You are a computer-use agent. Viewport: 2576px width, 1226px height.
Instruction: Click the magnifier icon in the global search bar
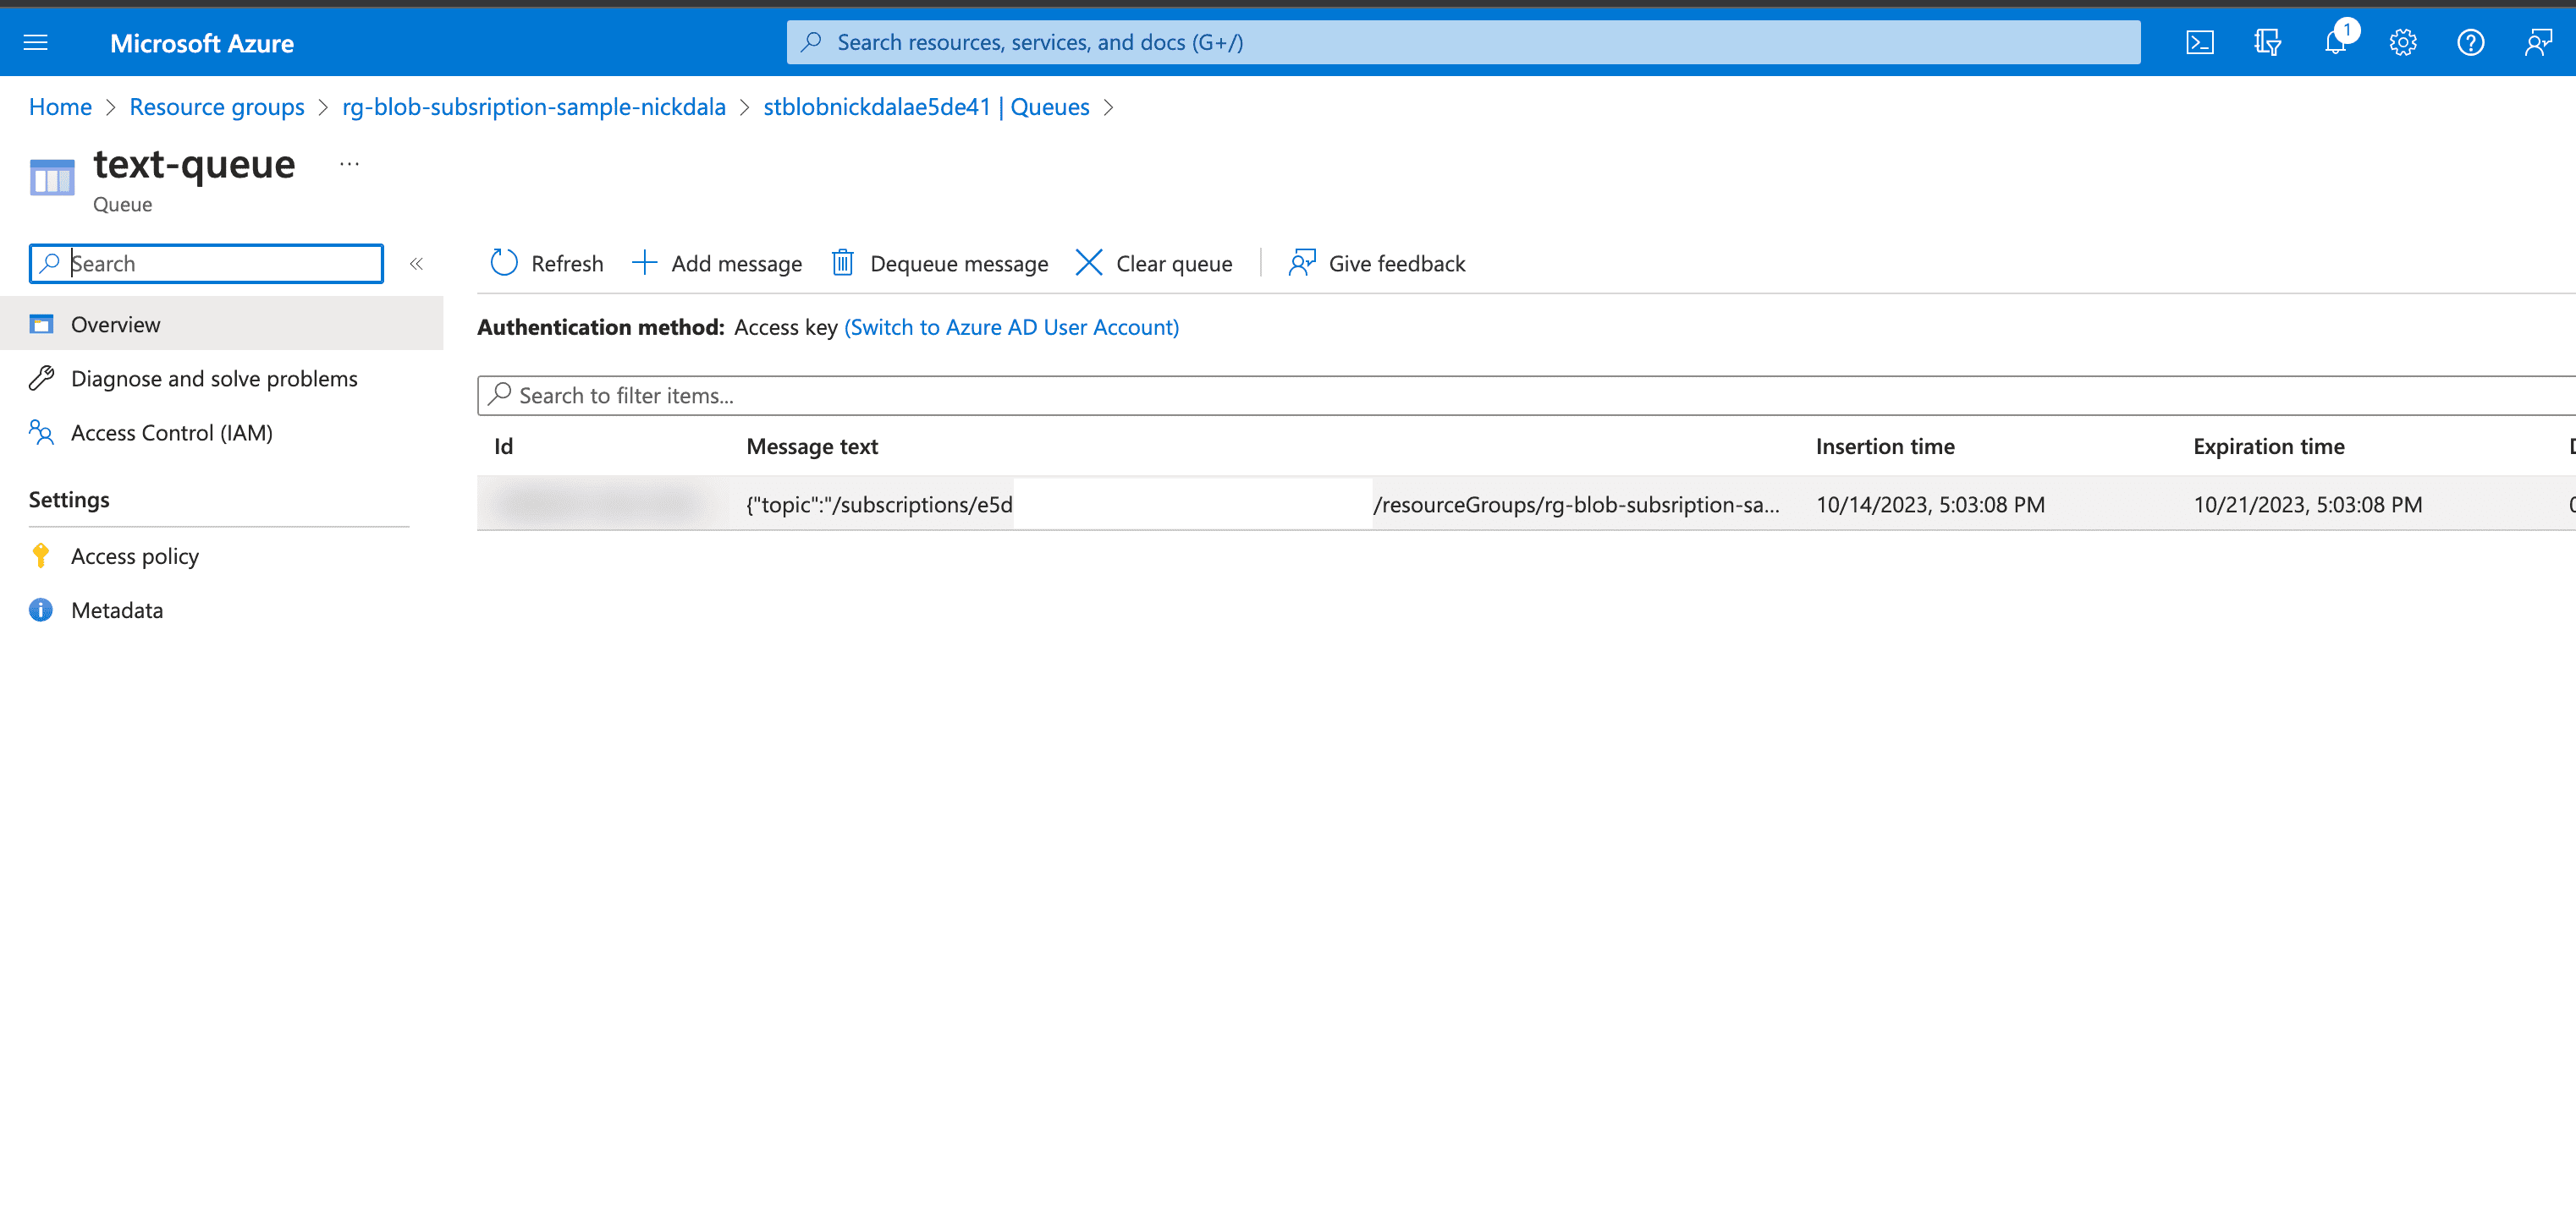tap(811, 42)
